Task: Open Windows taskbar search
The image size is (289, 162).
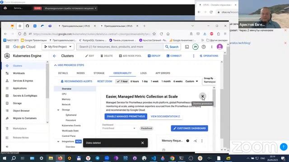Action: [14, 158]
